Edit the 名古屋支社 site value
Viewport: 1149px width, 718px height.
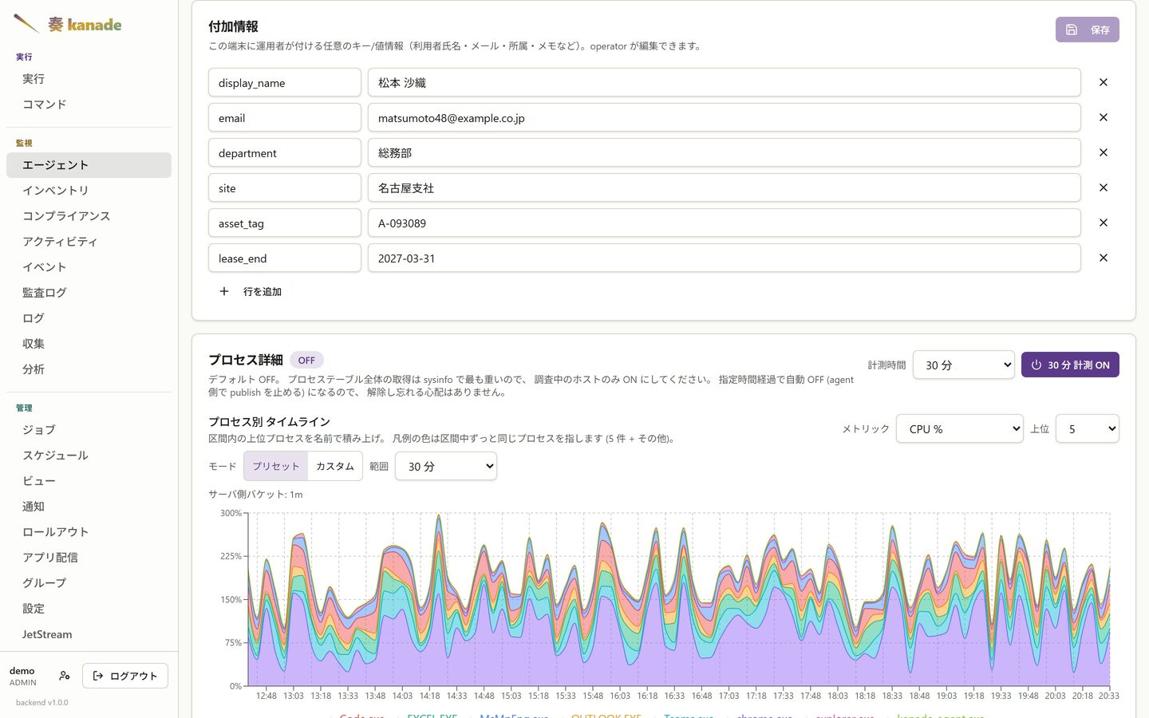pyautogui.click(x=725, y=187)
